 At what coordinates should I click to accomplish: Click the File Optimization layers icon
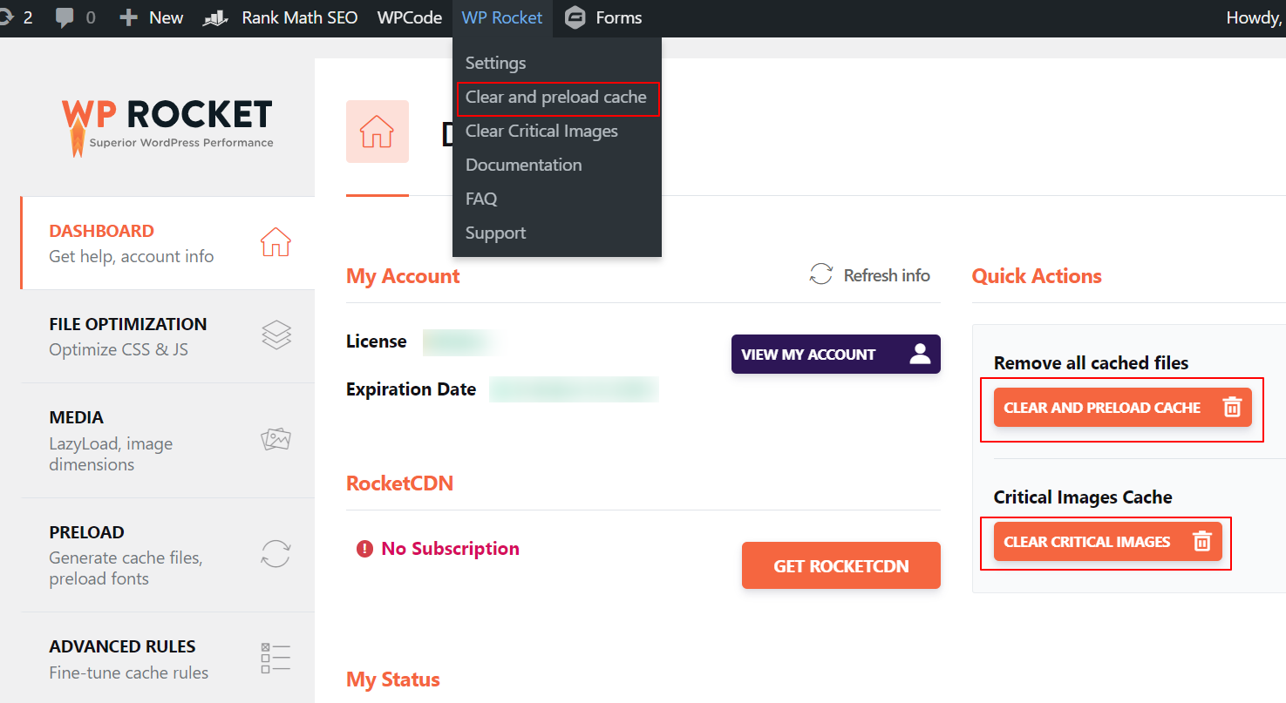(x=276, y=335)
